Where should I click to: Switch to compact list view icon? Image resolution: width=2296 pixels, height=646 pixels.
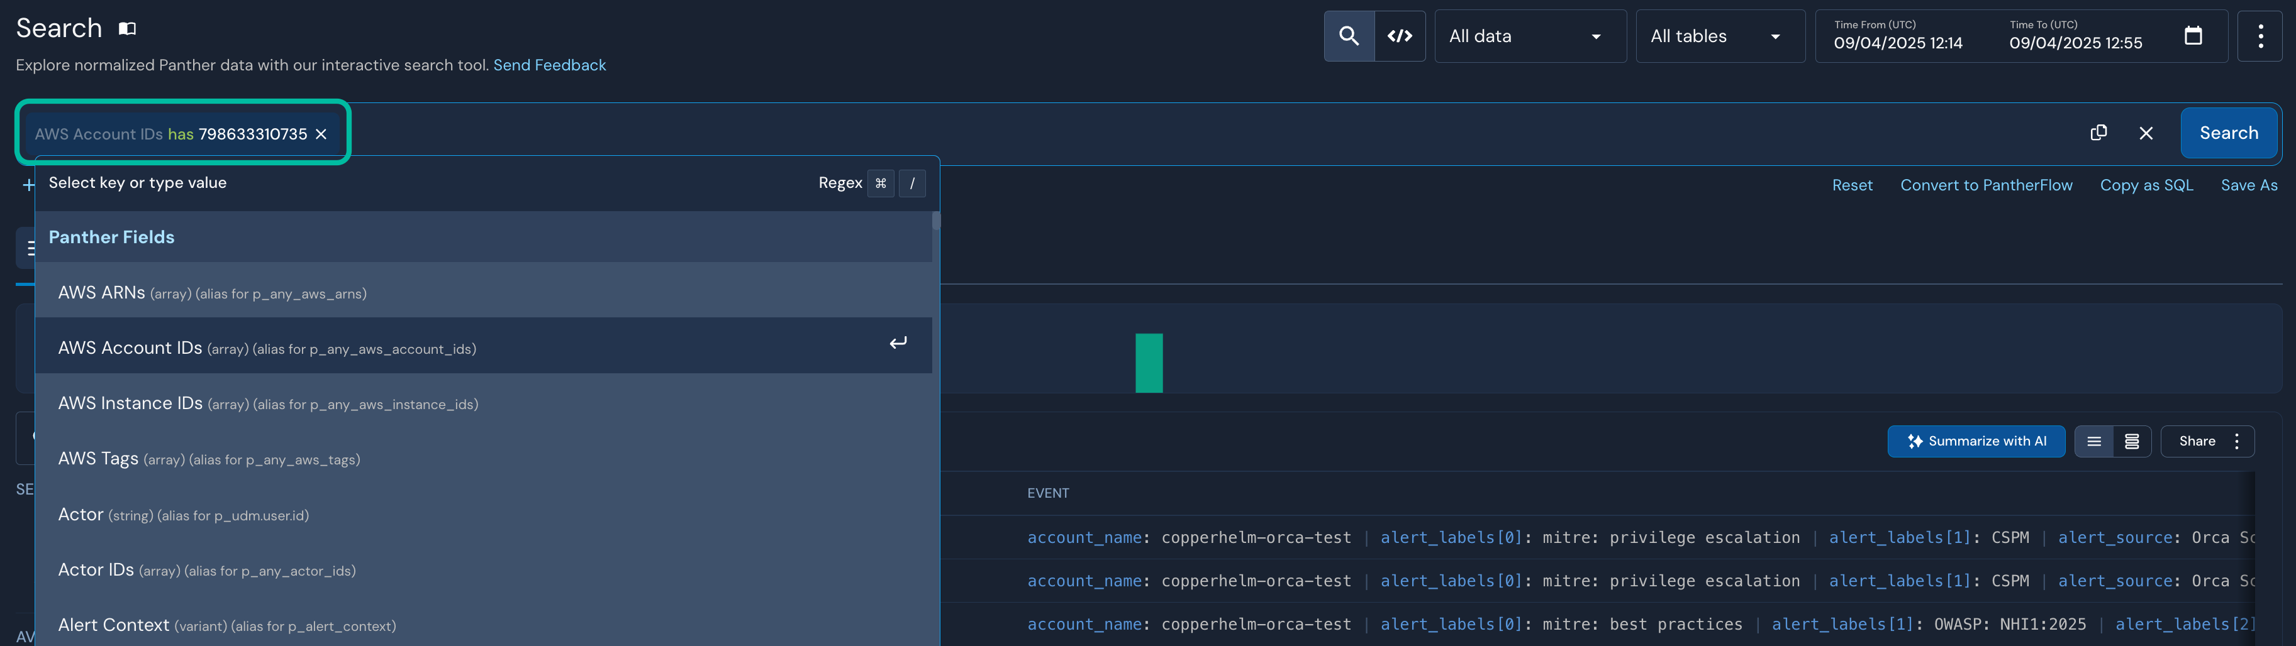[2093, 441]
